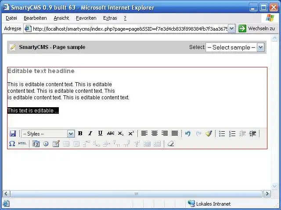Screen dimensions: 281x210
Task: Click vertical scrollbar up arrow
Action: (274, 38)
